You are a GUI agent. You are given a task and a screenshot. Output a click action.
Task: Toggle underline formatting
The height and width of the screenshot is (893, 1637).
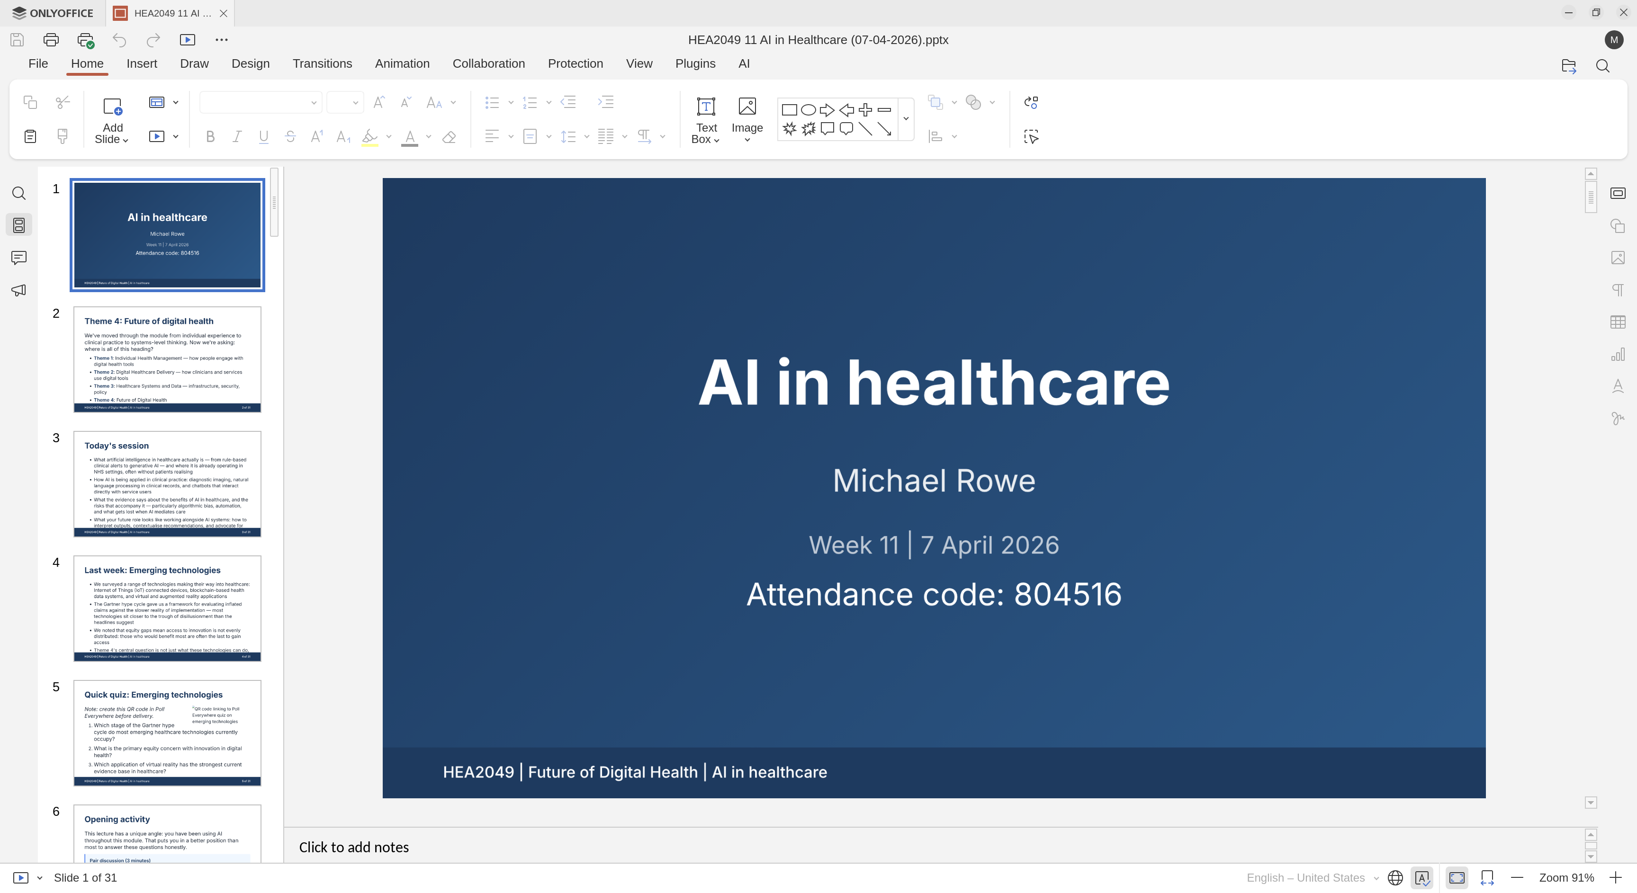(263, 136)
